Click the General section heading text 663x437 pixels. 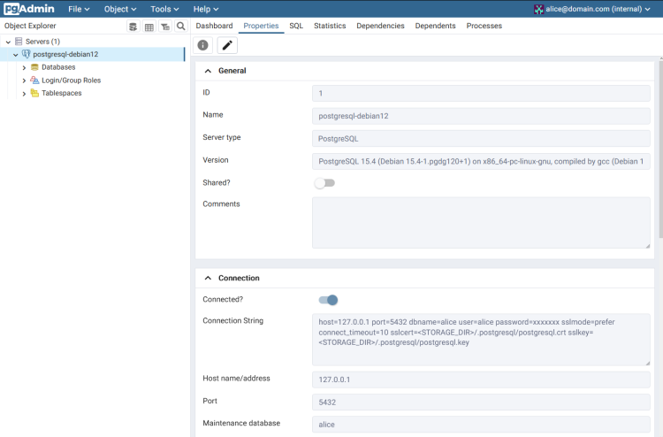232,71
